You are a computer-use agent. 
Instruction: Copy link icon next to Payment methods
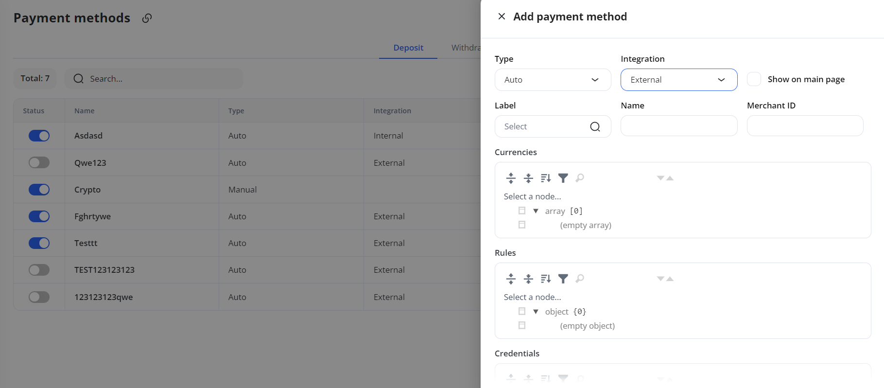[147, 18]
